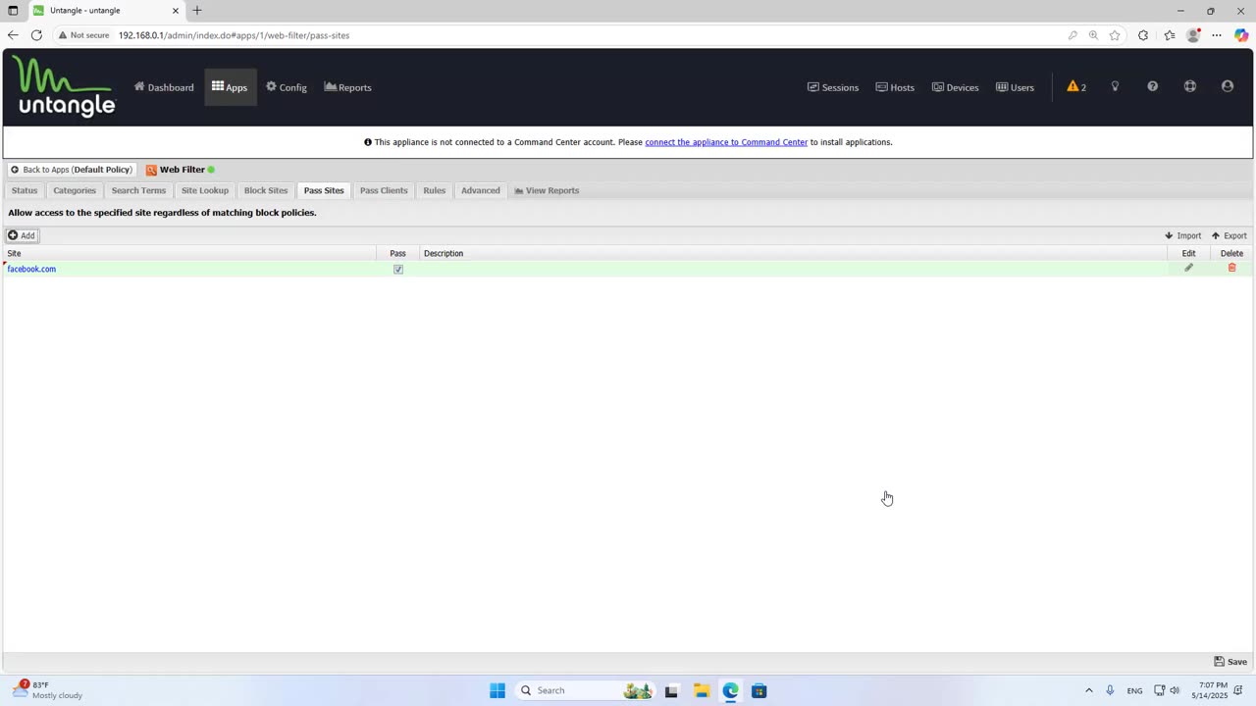Open browser settings ellipsis menu
This screenshot has height=706, width=1256.
(1217, 35)
